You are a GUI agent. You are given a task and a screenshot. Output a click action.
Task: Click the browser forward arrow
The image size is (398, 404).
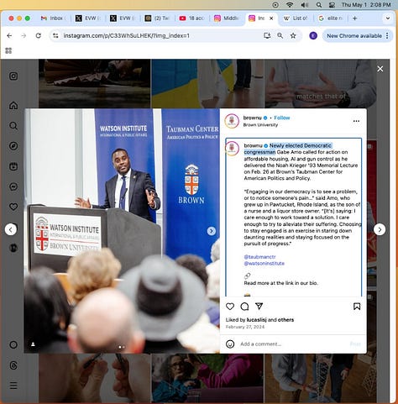coord(24,35)
